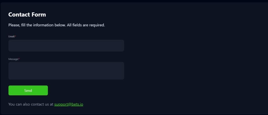Screen dimensions: 268x115
Task: Click the "Please, fill the information below" sentence
Action: (x=36, y=25)
